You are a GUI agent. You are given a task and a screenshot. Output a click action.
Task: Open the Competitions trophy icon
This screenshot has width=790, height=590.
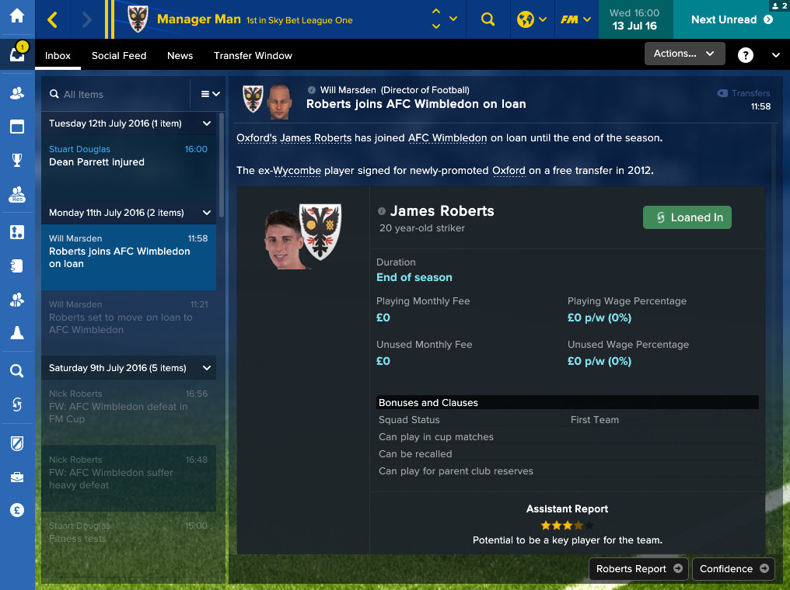coord(17,160)
